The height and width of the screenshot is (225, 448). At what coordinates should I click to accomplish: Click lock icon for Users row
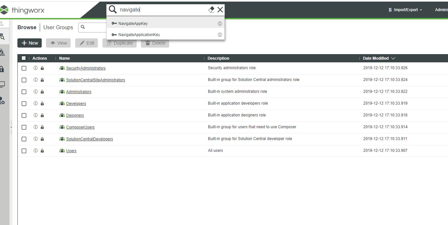coord(42,151)
